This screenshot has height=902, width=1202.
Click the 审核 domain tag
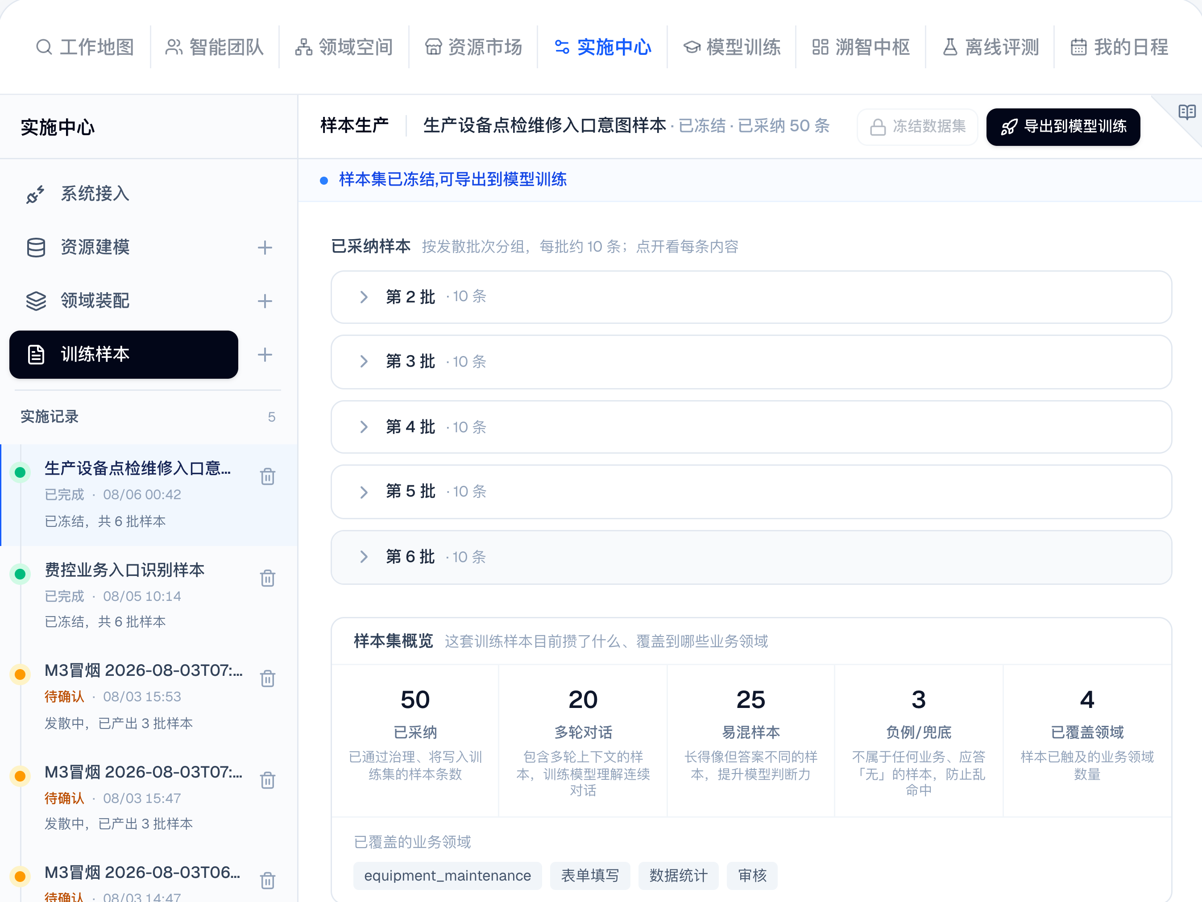(x=752, y=875)
